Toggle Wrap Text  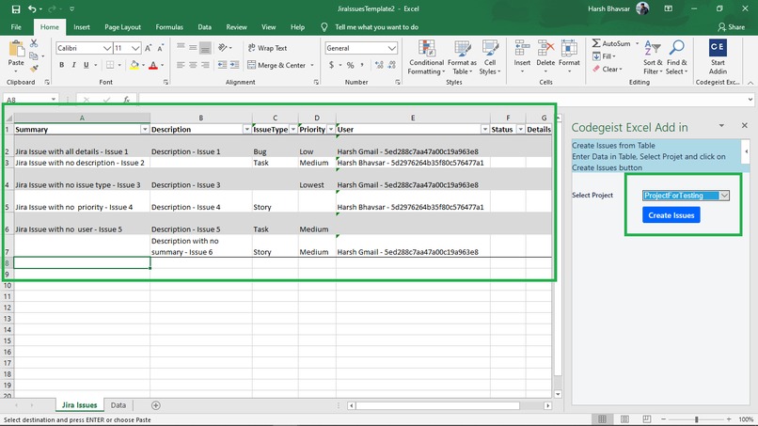coord(268,48)
